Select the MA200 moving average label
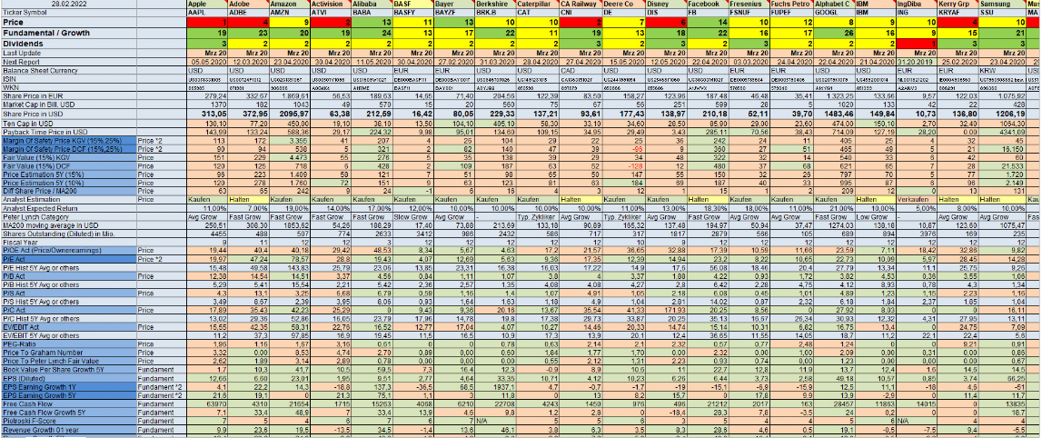 coord(68,225)
